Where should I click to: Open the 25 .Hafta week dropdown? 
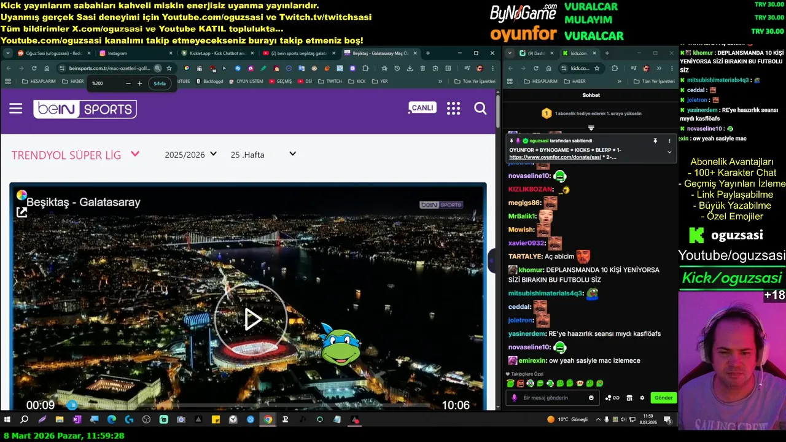263,155
